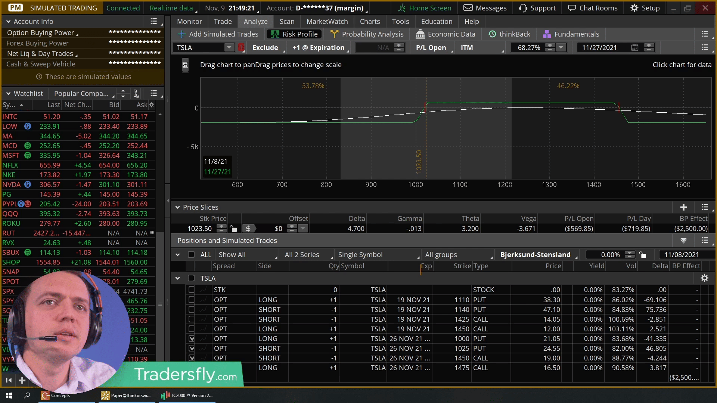Image resolution: width=717 pixels, height=403 pixels.
Task: Click the Risk Profile button
Action: coord(294,34)
